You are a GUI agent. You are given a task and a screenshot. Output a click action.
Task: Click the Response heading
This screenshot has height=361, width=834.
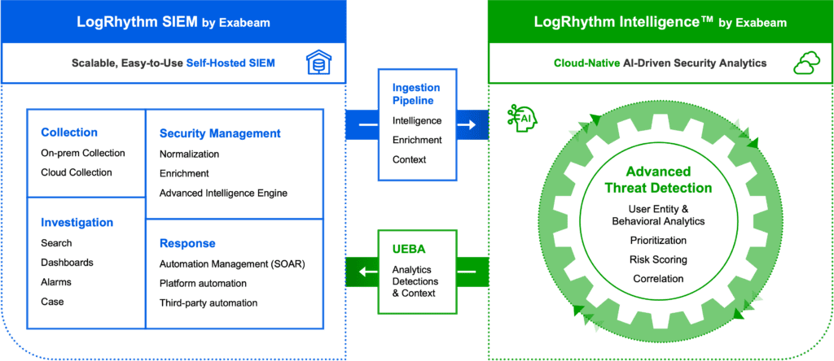(187, 244)
